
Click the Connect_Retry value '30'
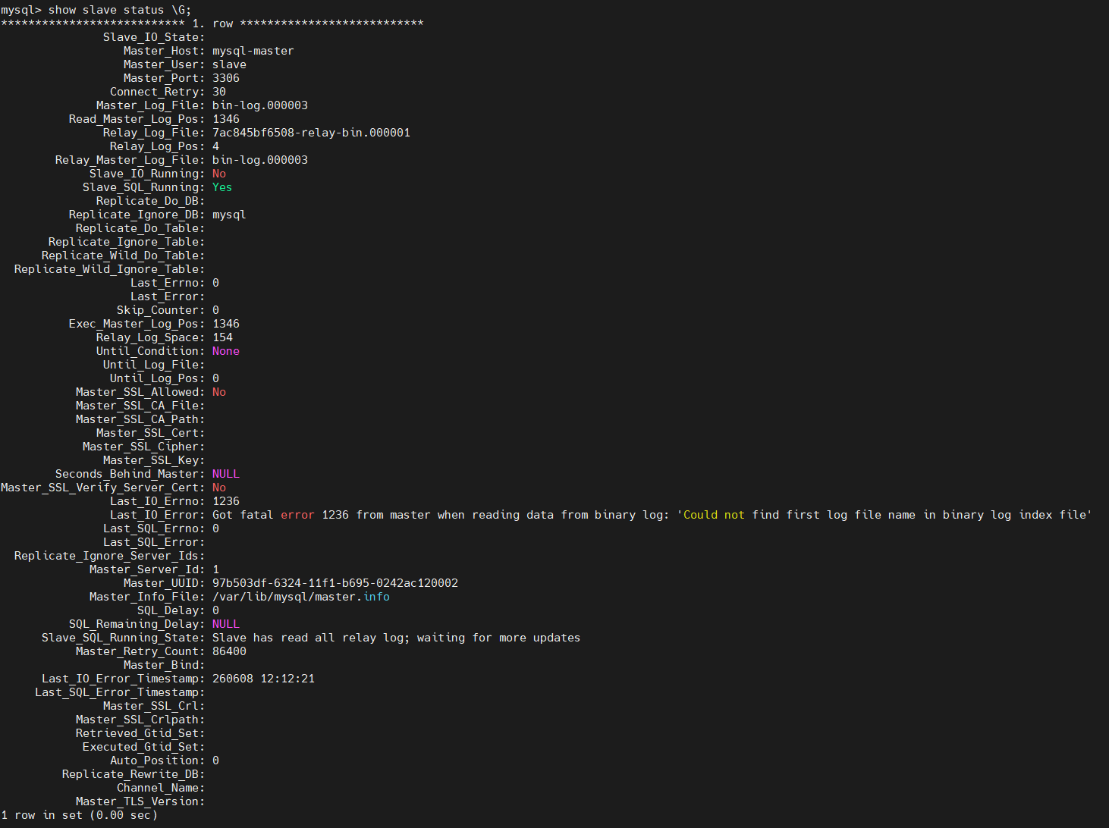pos(219,92)
